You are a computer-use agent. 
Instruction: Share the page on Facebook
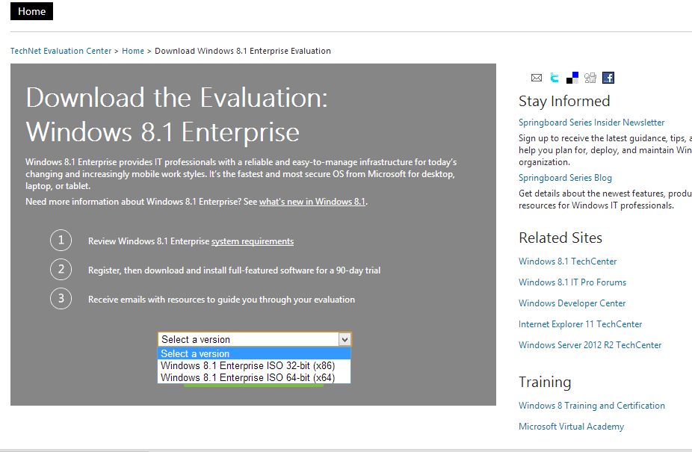pyautogui.click(x=608, y=78)
